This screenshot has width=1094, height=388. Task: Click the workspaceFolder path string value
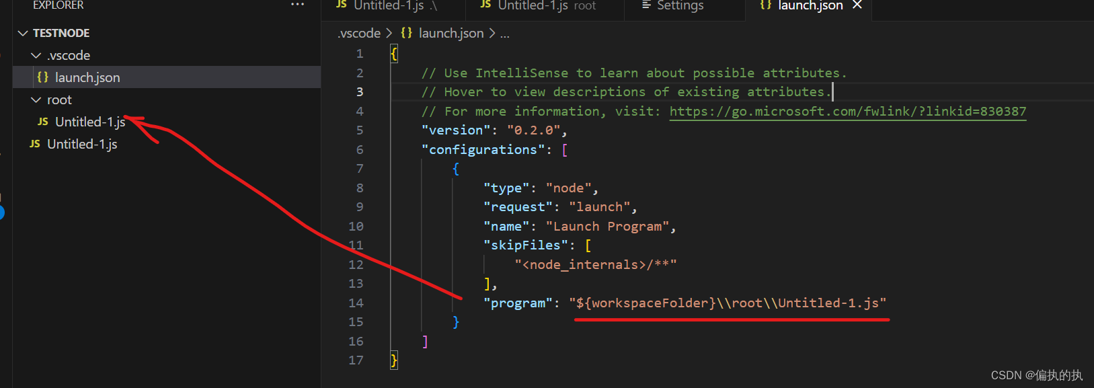coord(728,303)
